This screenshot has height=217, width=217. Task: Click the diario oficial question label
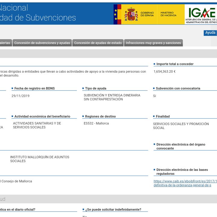[x=17, y=209]
